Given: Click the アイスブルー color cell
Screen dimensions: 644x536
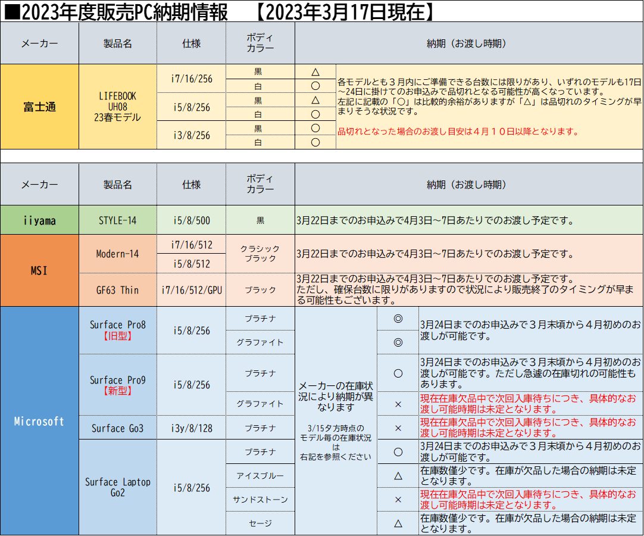Looking at the screenshot, I should tap(260, 476).
